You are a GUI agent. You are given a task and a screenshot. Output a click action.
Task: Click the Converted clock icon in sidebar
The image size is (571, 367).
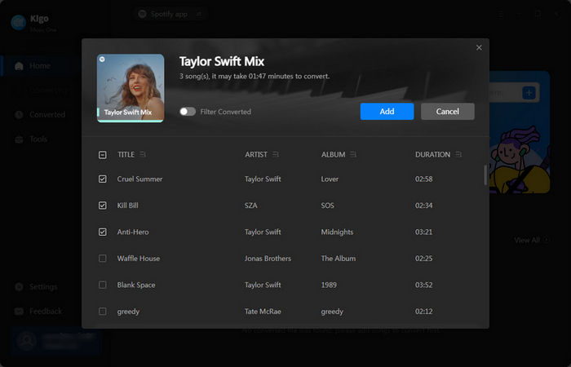point(19,115)
